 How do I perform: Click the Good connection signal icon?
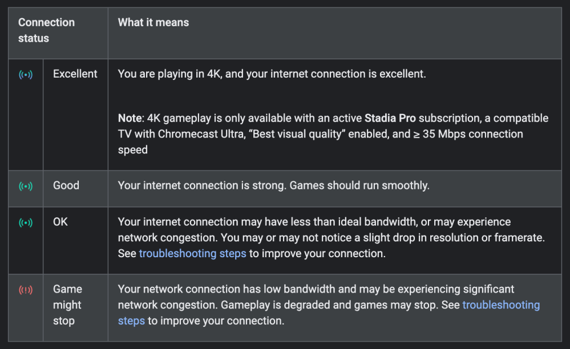[26, 186]
